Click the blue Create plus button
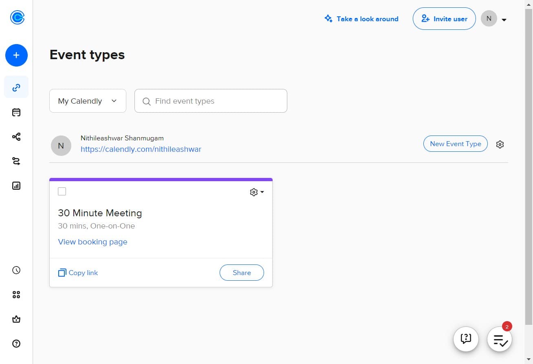 click(16, 55)
